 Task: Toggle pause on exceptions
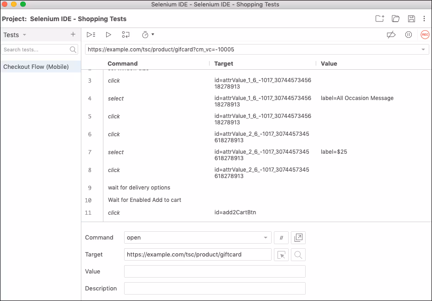tap(408, 35)
